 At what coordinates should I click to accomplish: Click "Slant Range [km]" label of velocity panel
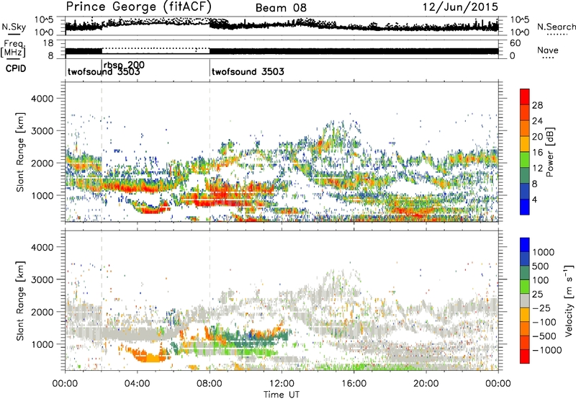20,300
